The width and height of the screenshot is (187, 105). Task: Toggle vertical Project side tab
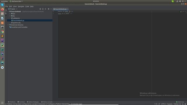pyautogui.click(x=6, y=11)
